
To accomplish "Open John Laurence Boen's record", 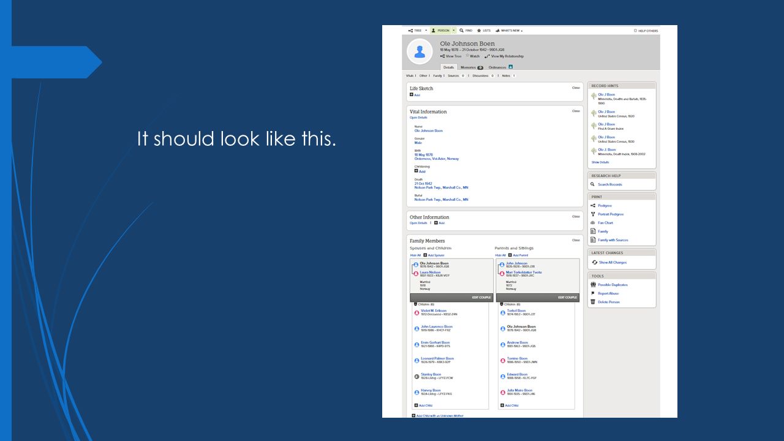I will tap(437, 326).
